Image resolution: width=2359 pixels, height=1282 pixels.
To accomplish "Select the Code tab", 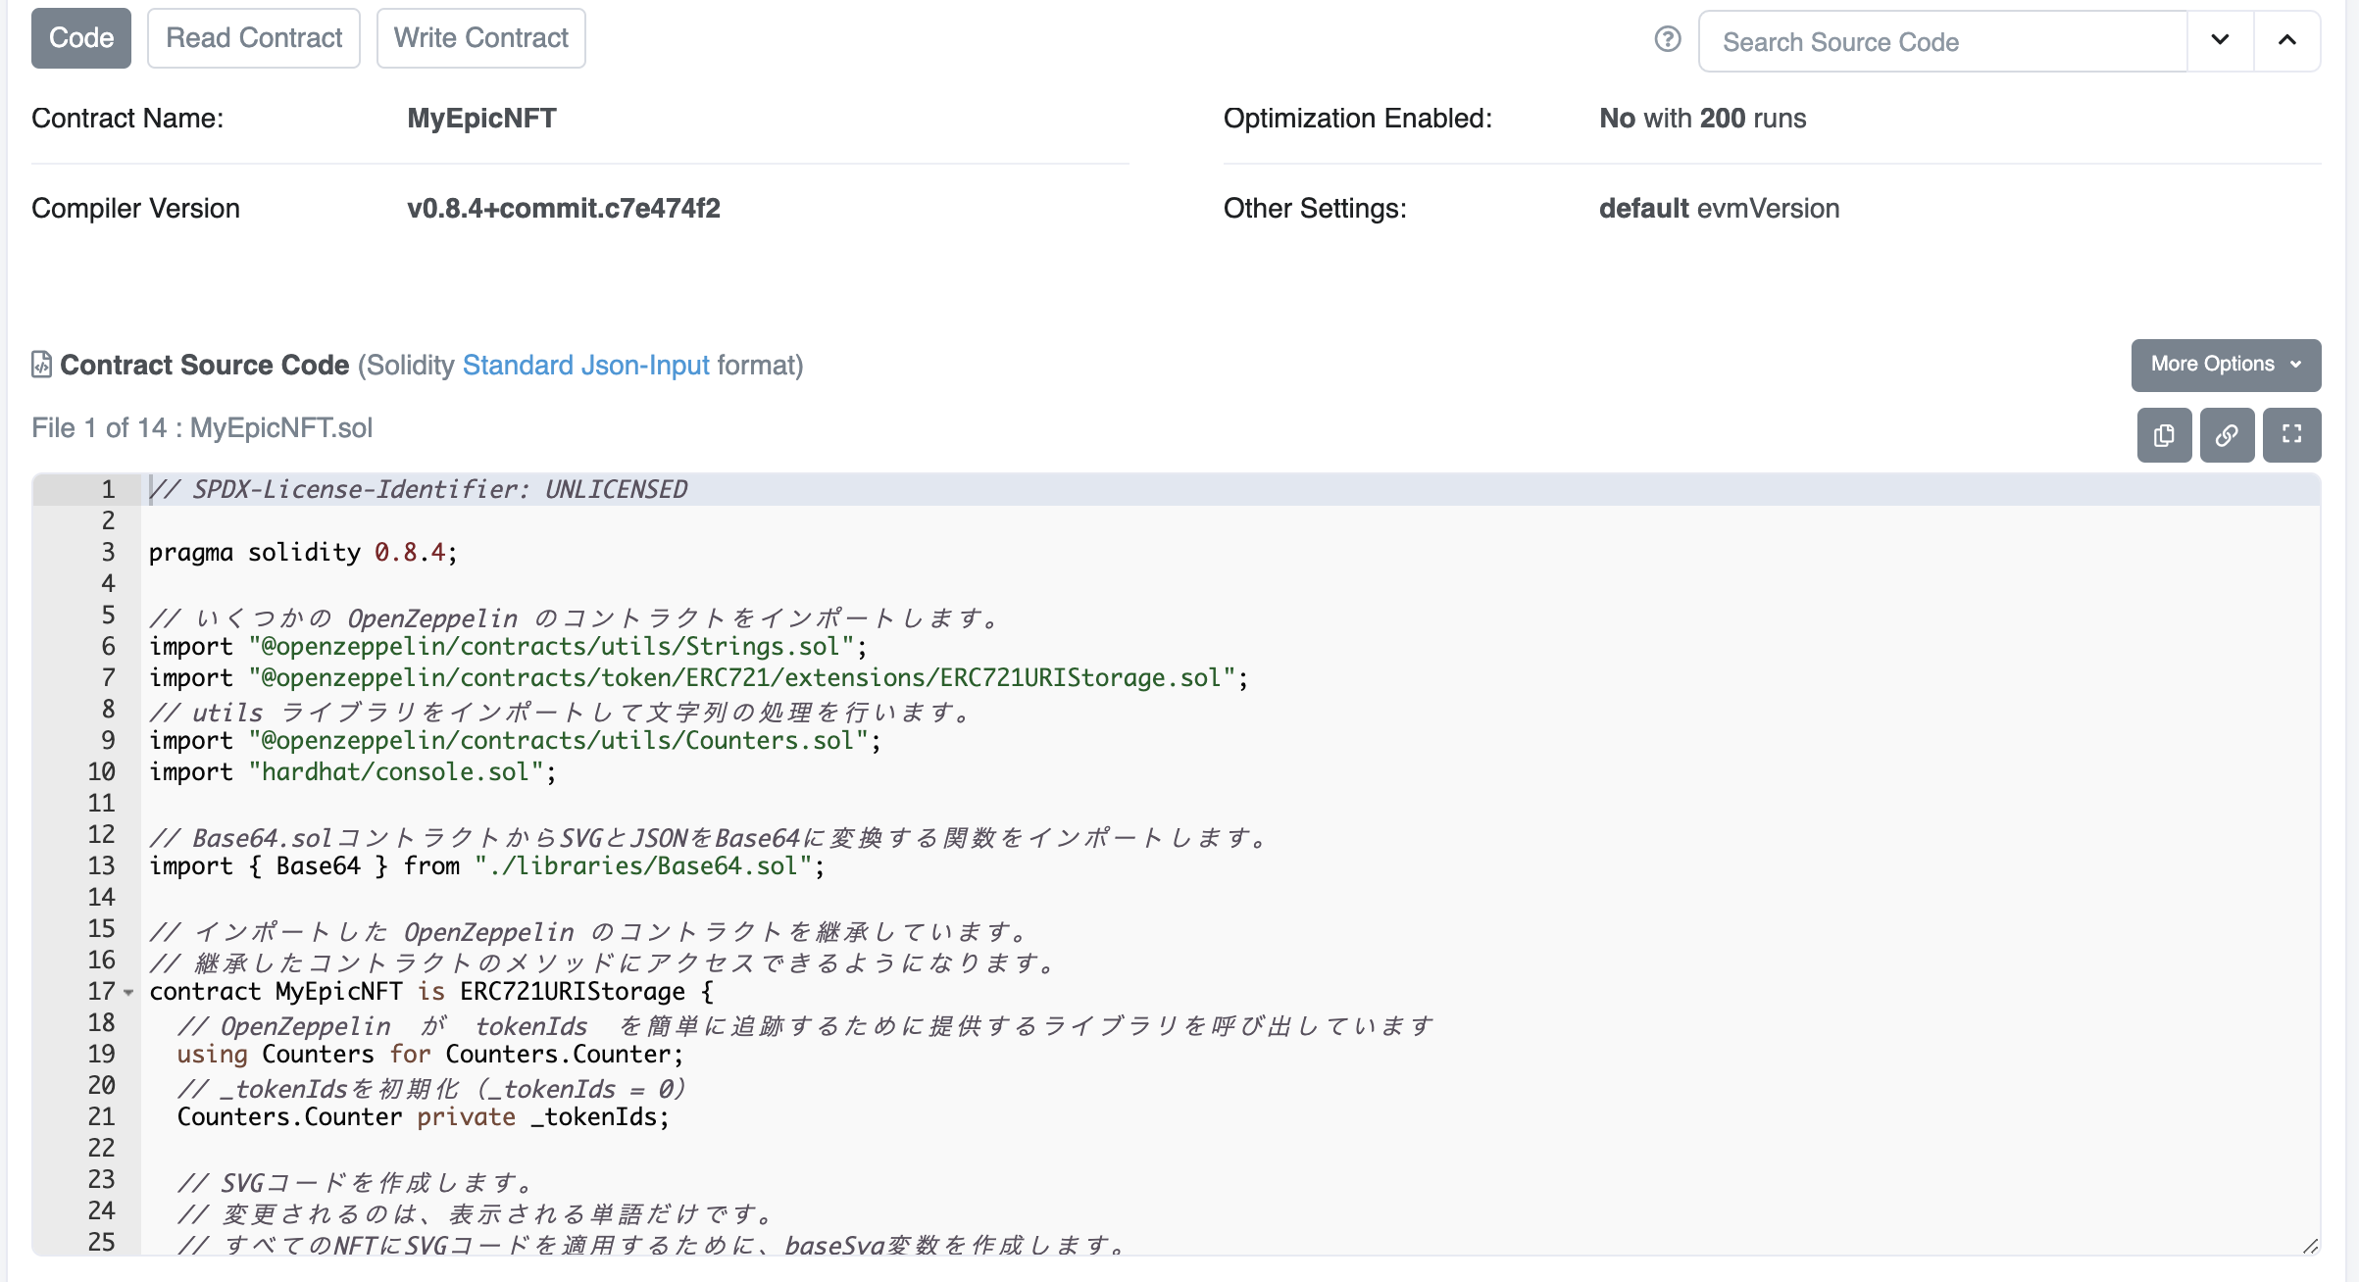I will pos(81,38).
